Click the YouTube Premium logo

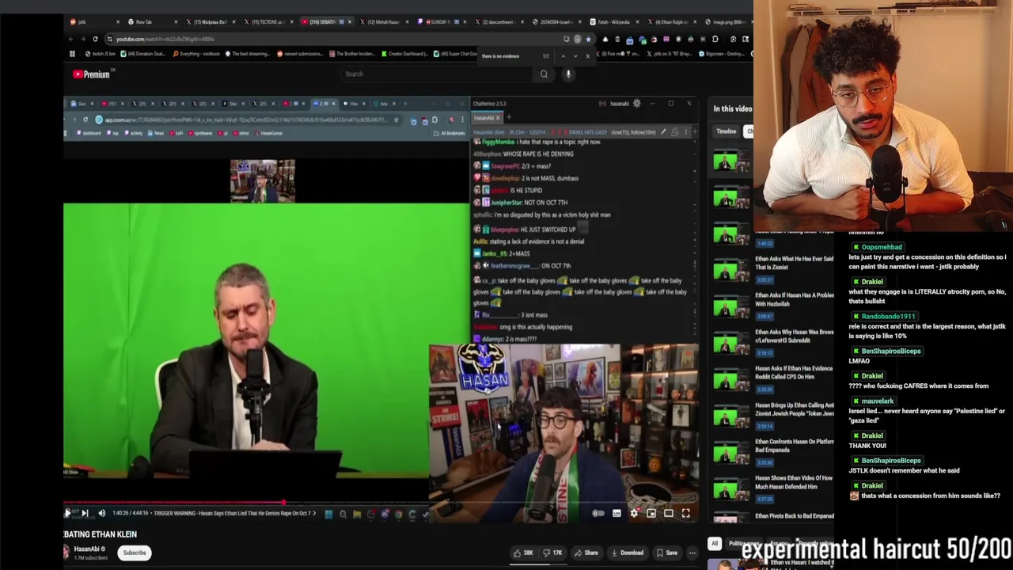(92, 74)
